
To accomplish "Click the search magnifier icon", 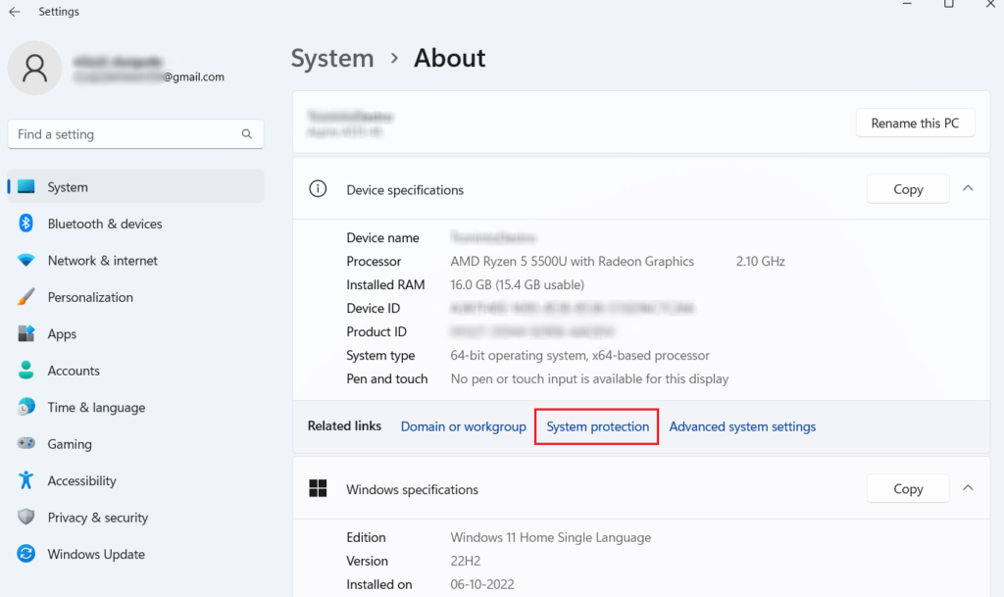I will (247, 134).
